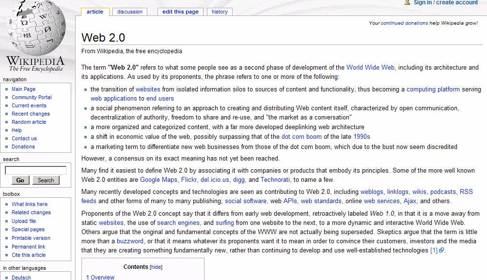Click 'From Wikipedia, the free encyclopedia' text

(x=132, y=51)
